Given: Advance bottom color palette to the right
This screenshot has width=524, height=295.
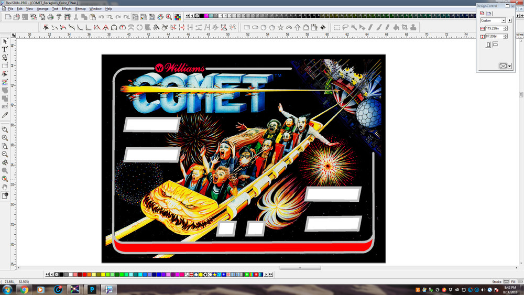Looking at the screenshot, I should 266,274.
